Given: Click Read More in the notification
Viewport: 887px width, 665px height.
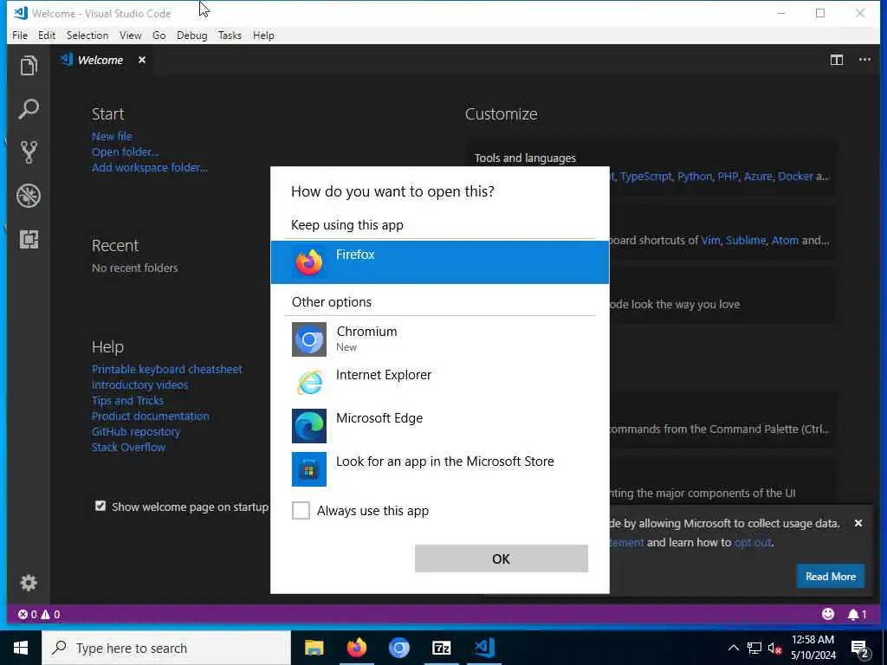Looking at the screenshot, I should [831, 576].
